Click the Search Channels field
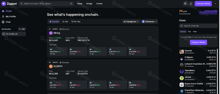Screen dimensions: 220x94 [199, 26]
